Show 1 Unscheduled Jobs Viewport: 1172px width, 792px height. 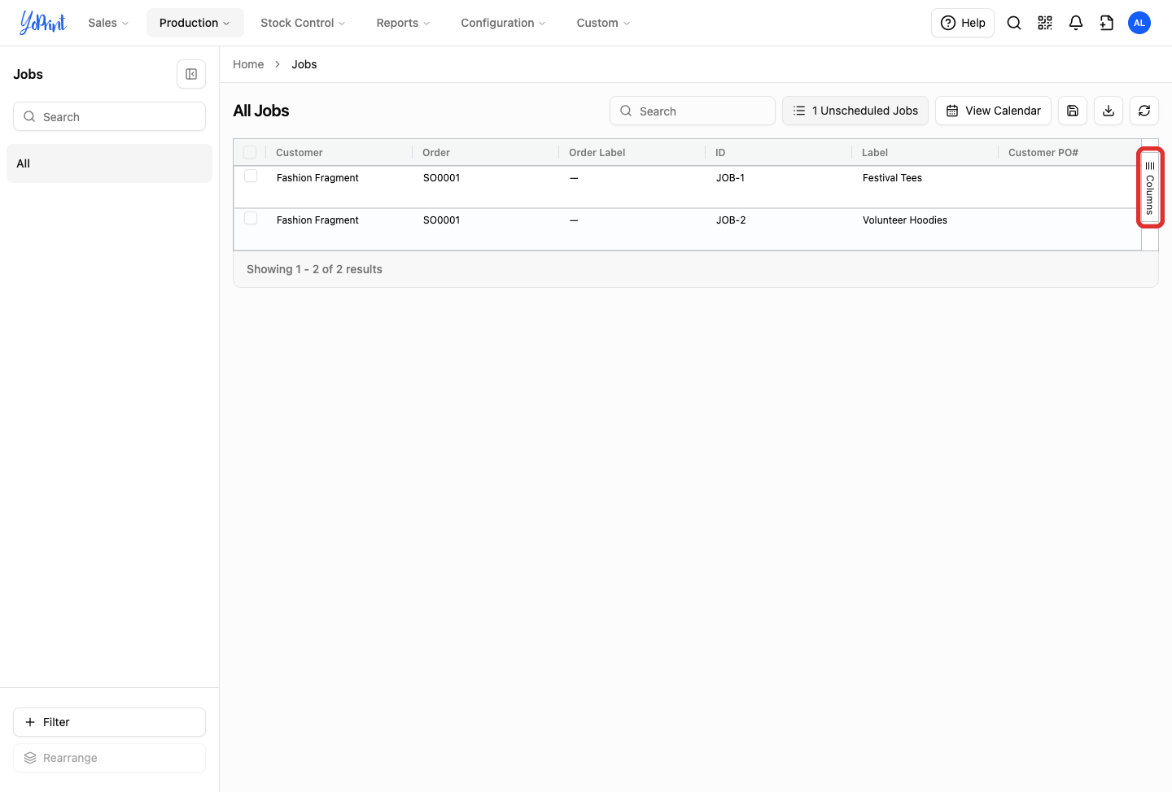click(855, 111)
